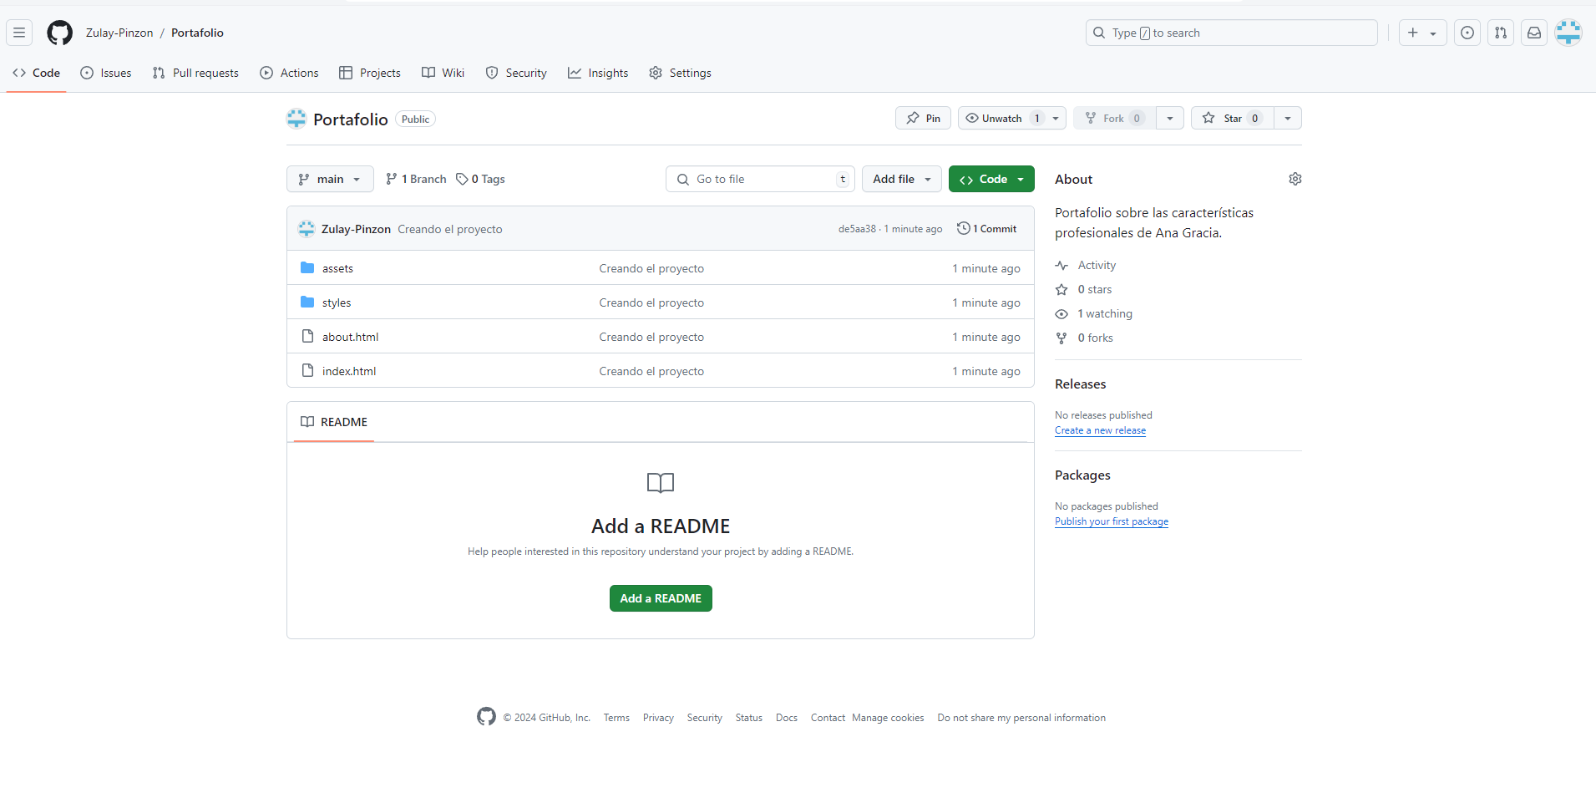
Task: Edit repository details gear icon in About
Action: [x=1295, y=179]
